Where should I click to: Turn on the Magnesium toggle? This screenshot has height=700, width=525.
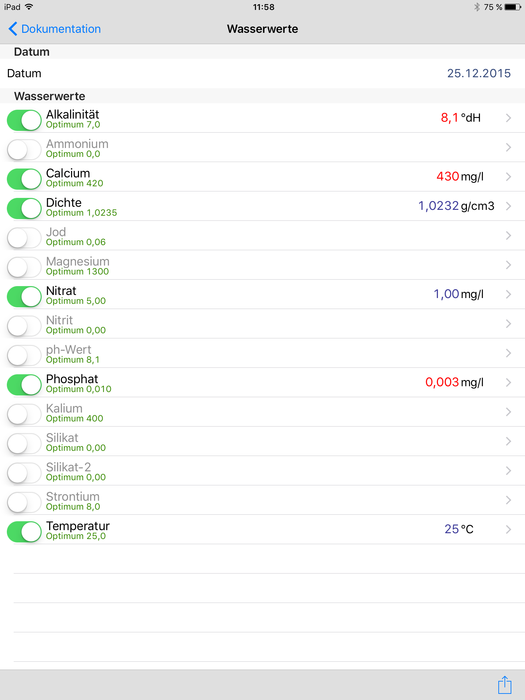24,267
